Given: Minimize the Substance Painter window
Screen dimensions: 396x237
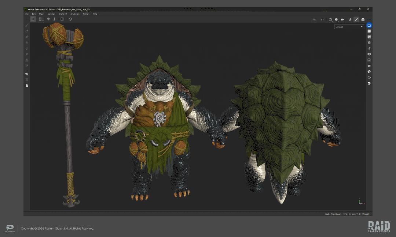Looking at the screenshot, I should point(351,9).
